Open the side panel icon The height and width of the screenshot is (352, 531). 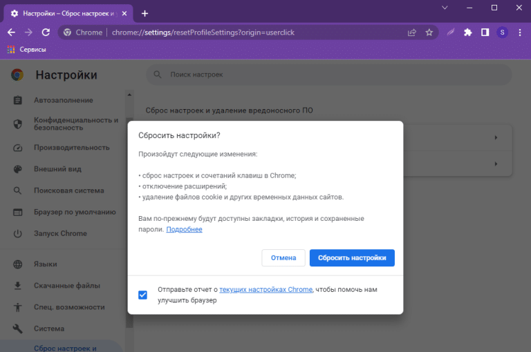[485, 32]
